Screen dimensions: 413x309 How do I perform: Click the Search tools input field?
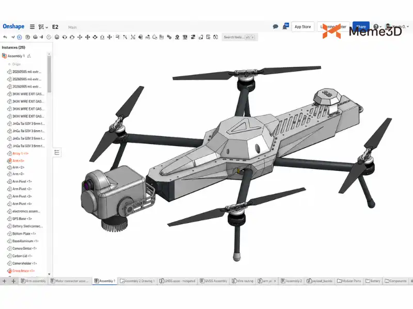click(239, 37)
